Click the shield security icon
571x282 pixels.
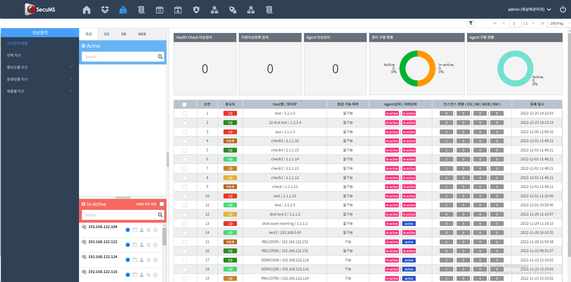pos(196,10)
